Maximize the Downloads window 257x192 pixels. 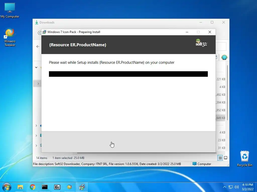click(x=212, y=22)
